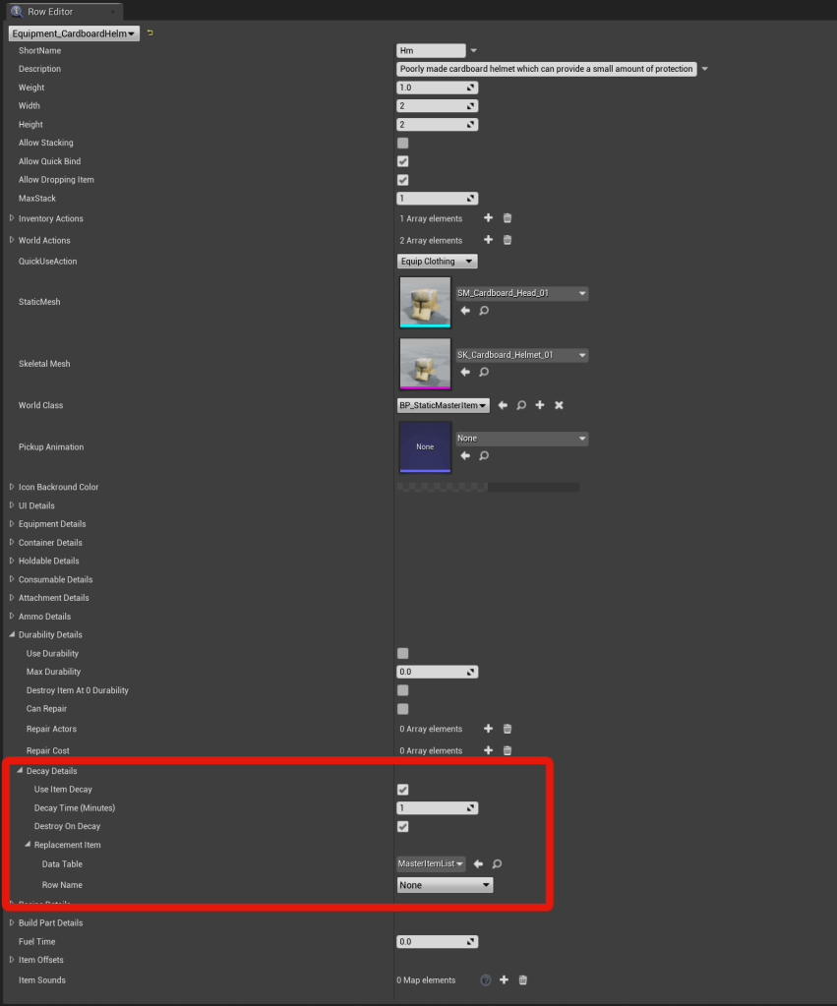This screenshot has height=1006, width=837.
Task: Click the Max Durability value field
Action: (437, 673)
